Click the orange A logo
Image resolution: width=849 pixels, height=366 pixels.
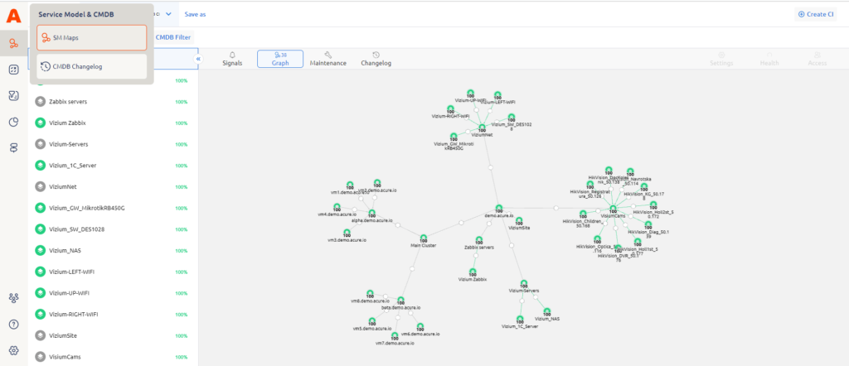tap(13, 17)
